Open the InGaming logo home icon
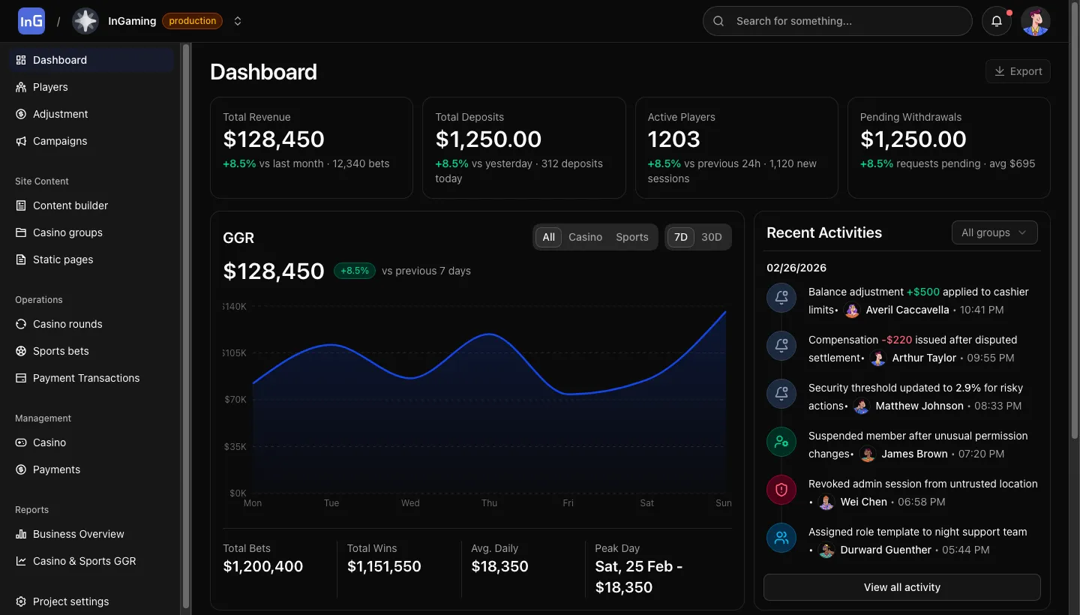The width and height of the screenshot is (1080, 615). pyautogui.click(x=31, y=20)
